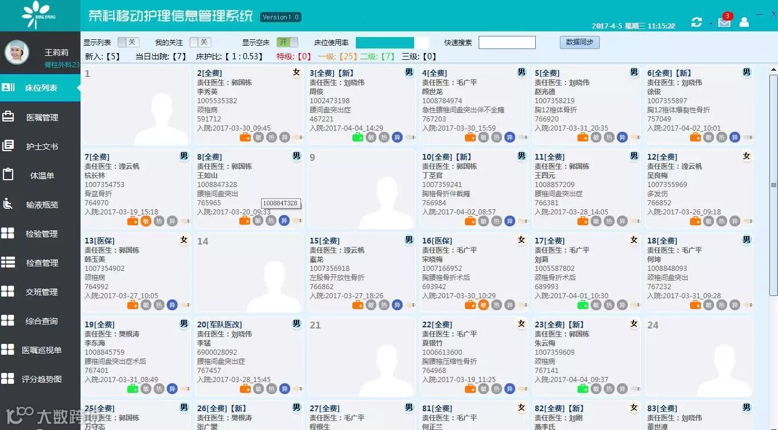The image size is (778, 430).
Task: Click the scrollbar up arrow
Action: tap(773, 70)
